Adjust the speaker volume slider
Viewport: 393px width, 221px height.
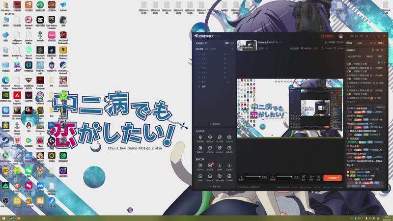click(284, 177)
